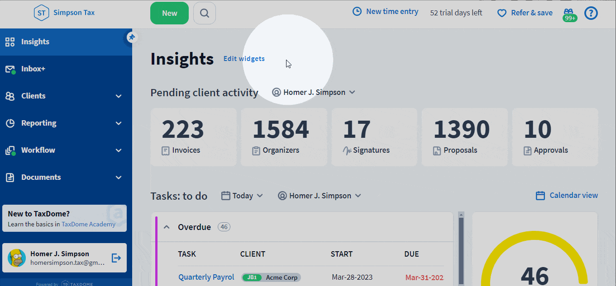The width and height of the screenshot is (616, 286).
Task: Click the Simpson Tax hexagon logo
Action: pos(41,13)
